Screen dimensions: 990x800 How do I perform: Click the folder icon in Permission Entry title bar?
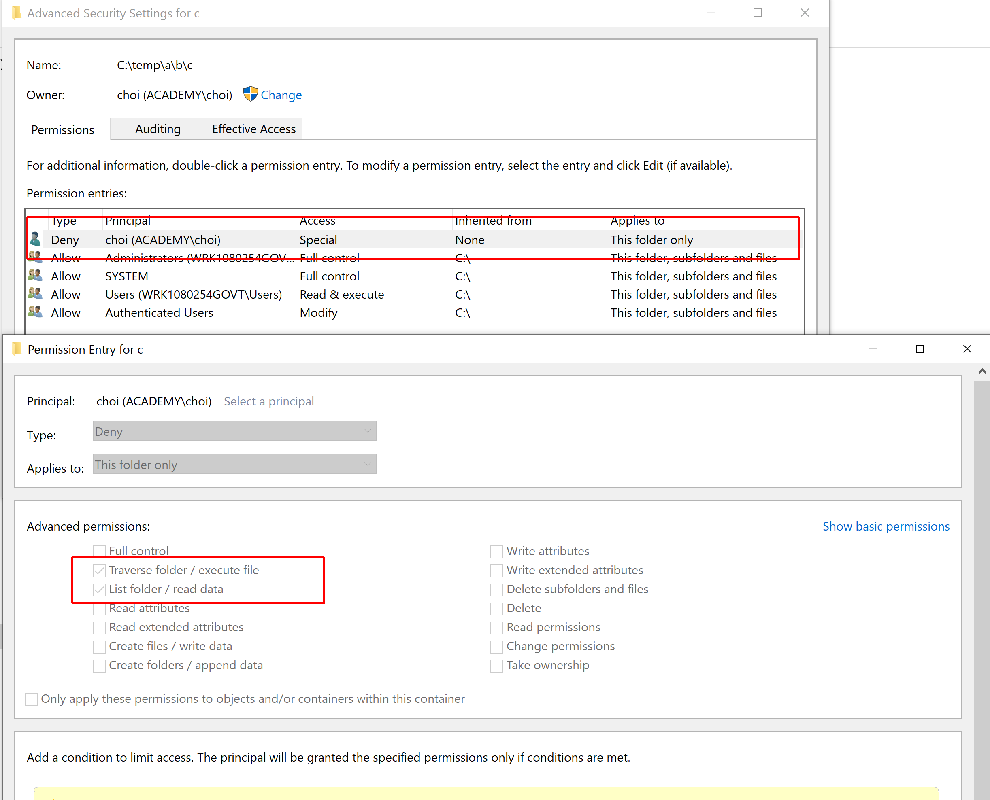point(17,349)
